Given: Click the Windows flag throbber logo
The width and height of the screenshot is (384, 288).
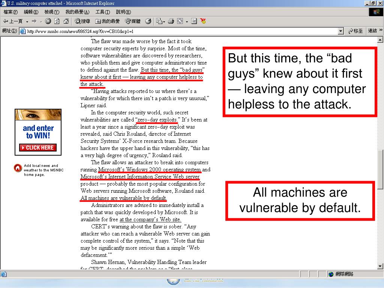Looking at the screenshot, I should [x=376, y=12].
